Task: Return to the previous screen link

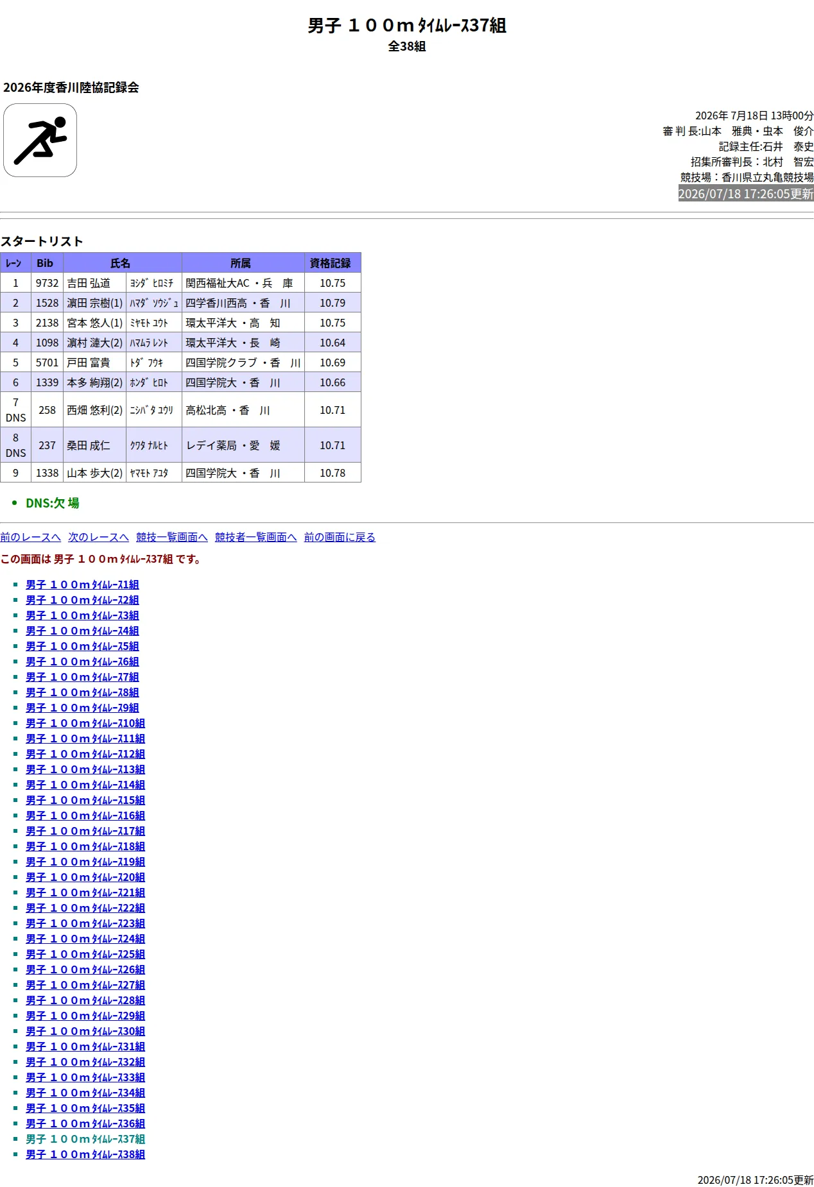Action: point(340,537)
